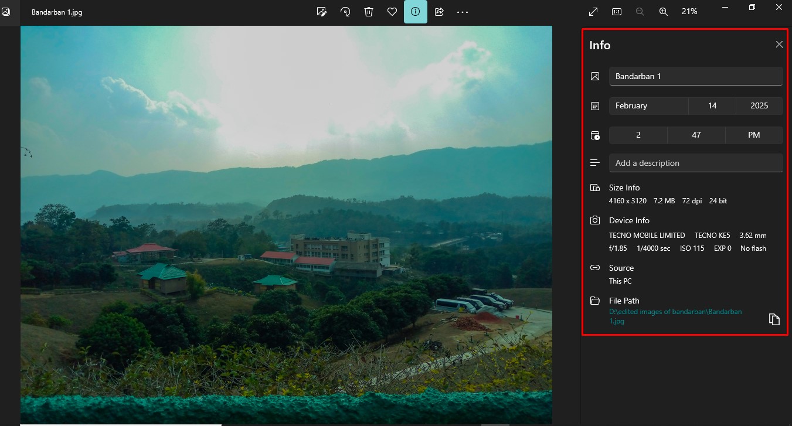Toggle the Info panel button

coord(416,12)
